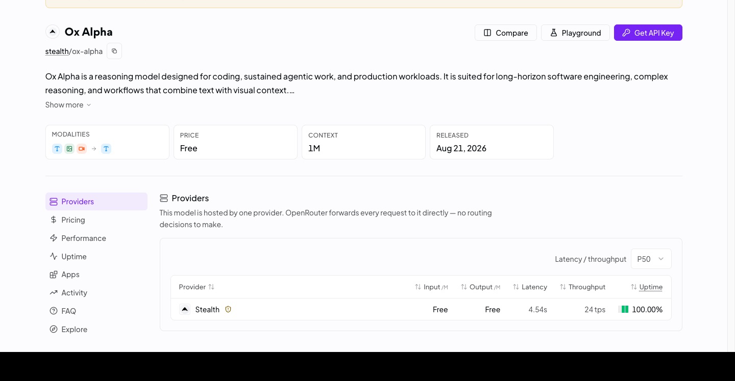This screenshot has height=381, width=735.
Task: Click the Stealth provider logo in table
Action: (x=185, y=309)
